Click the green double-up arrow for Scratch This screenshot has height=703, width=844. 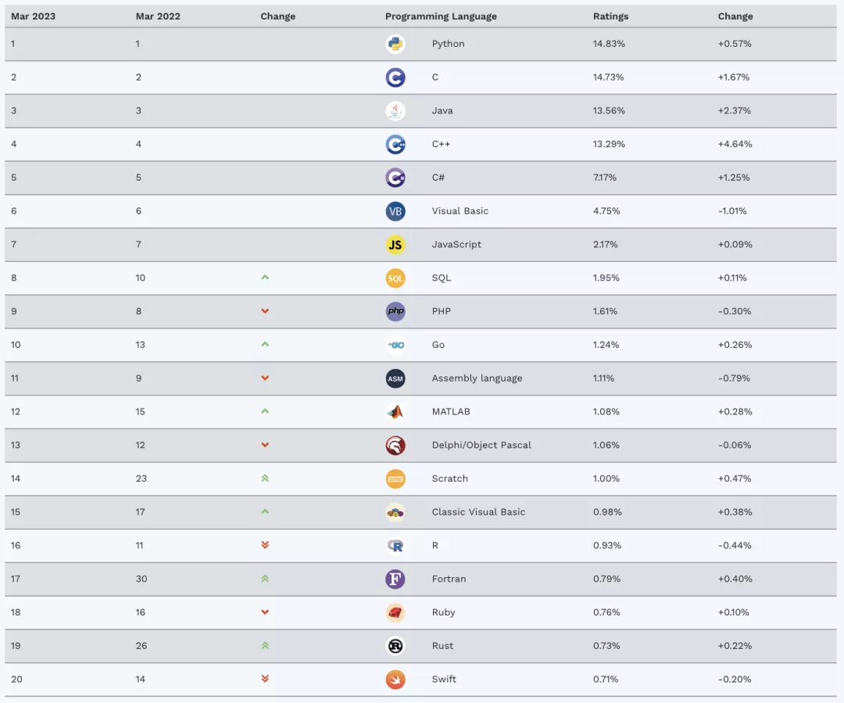coord(265,479)
